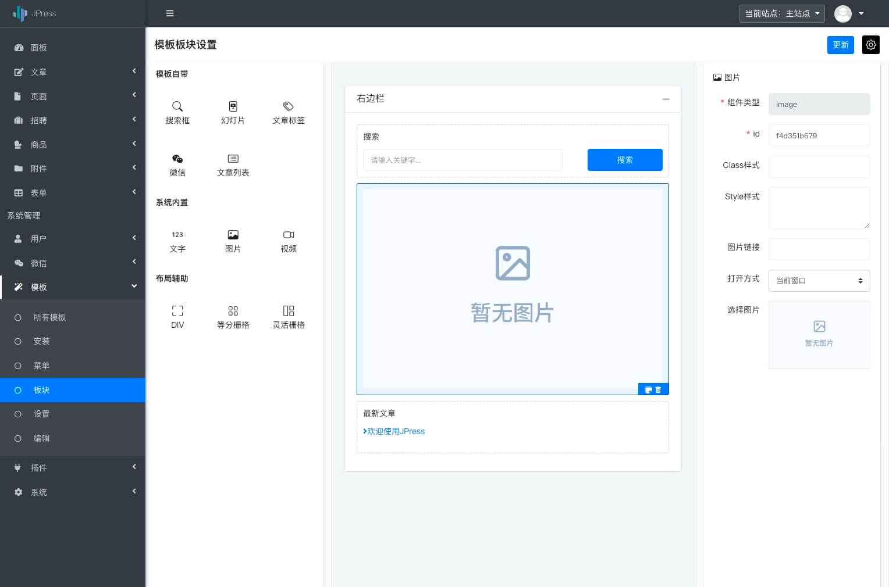Image resolution: width=889 pixels, height=587 pixels.
Task: Open the 欢迎使用JPress article link
Action: pyautogui.click(x=396, y=431)
